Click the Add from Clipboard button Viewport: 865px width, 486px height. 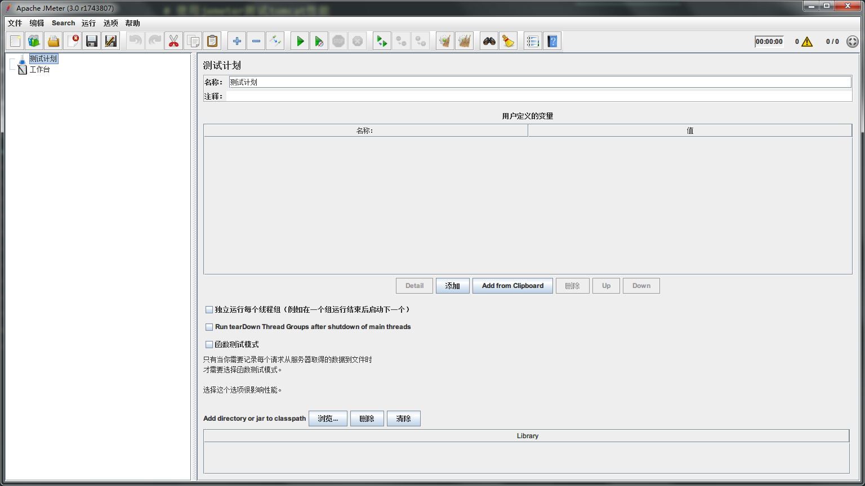point(512,286)
